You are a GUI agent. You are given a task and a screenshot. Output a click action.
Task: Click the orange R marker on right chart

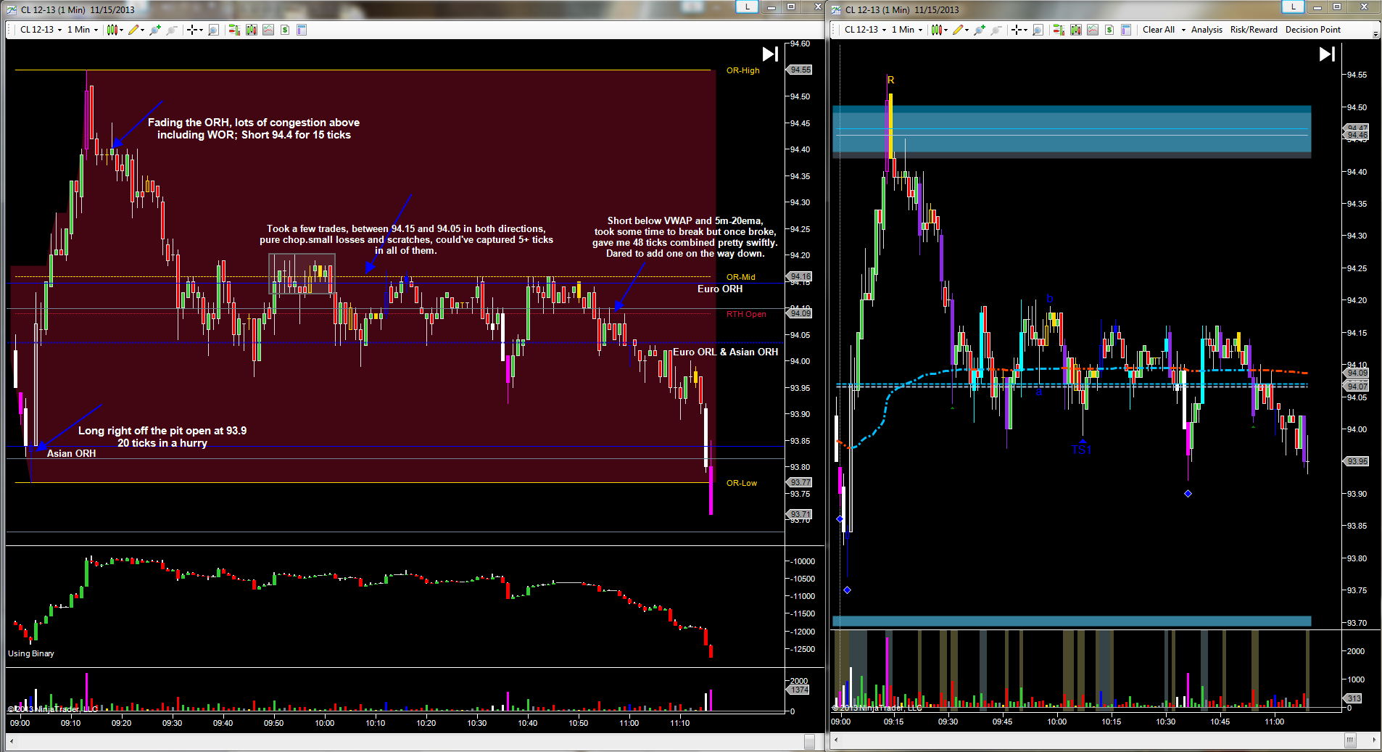tap(890, 80)
